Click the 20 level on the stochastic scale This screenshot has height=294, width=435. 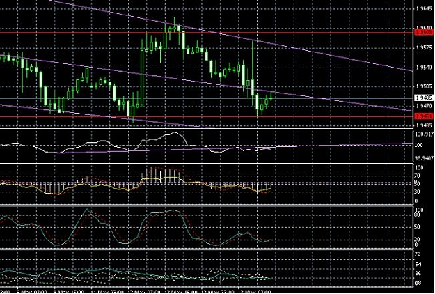tap(417, 239)
